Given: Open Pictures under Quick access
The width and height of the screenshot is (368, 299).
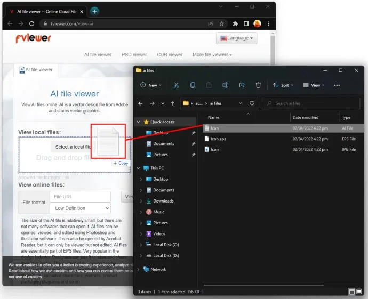Looking at the screenshot, I should coord(161,155).
